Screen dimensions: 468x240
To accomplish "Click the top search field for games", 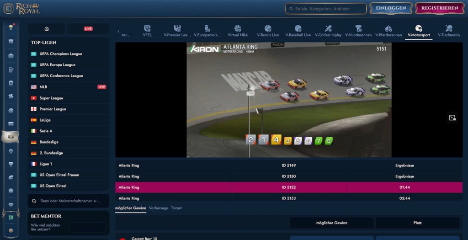I will point(326,9).
